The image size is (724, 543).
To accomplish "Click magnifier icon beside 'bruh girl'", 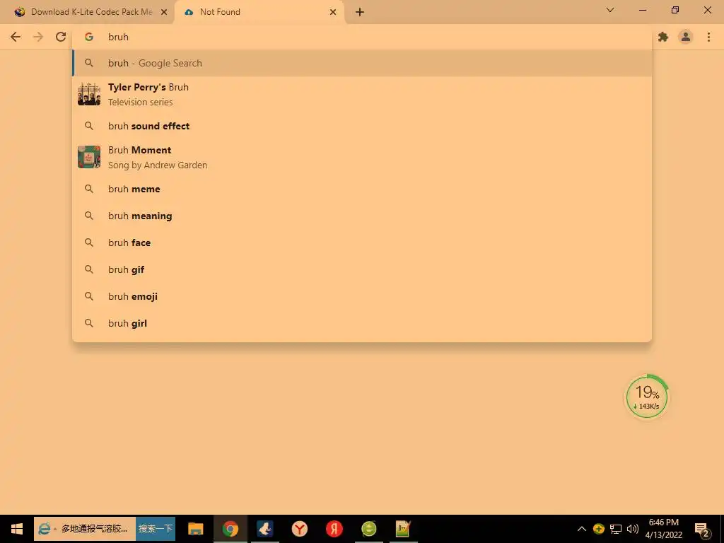I will coord(89,323).
